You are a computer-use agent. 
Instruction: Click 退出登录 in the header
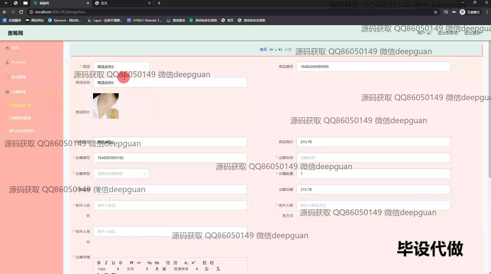472,33
